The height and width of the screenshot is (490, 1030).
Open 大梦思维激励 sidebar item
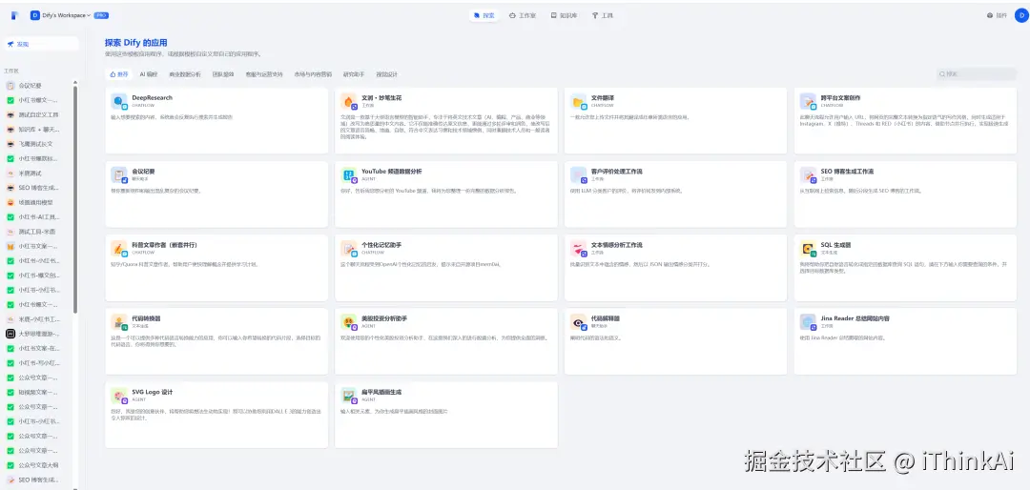pyautogui.click(x=37, y=334)
